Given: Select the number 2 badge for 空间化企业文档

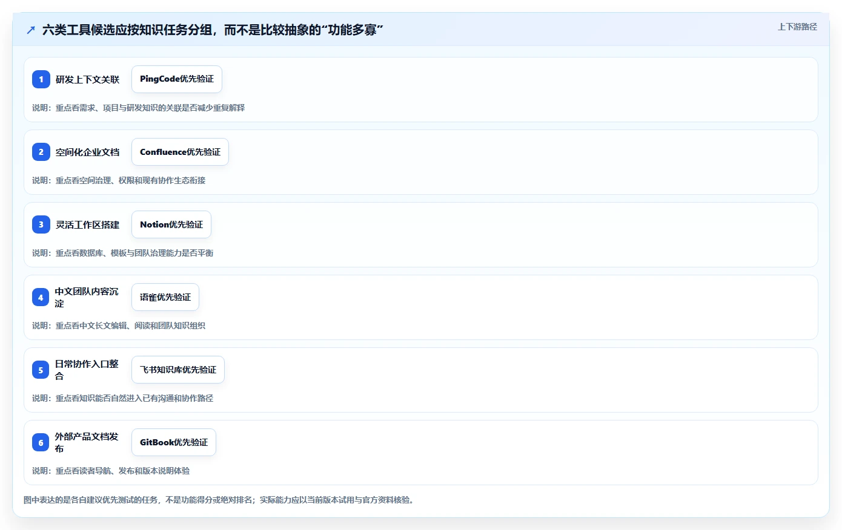Looking at the screenshot, I should (x=41, y=152).
